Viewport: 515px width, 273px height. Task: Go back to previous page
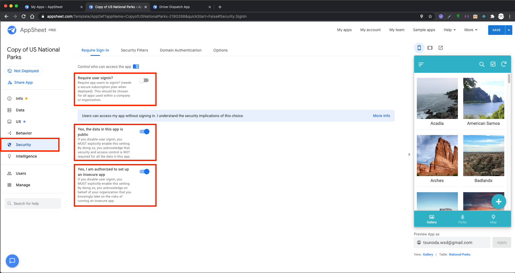pyautogui.click(x=6, y=16)
